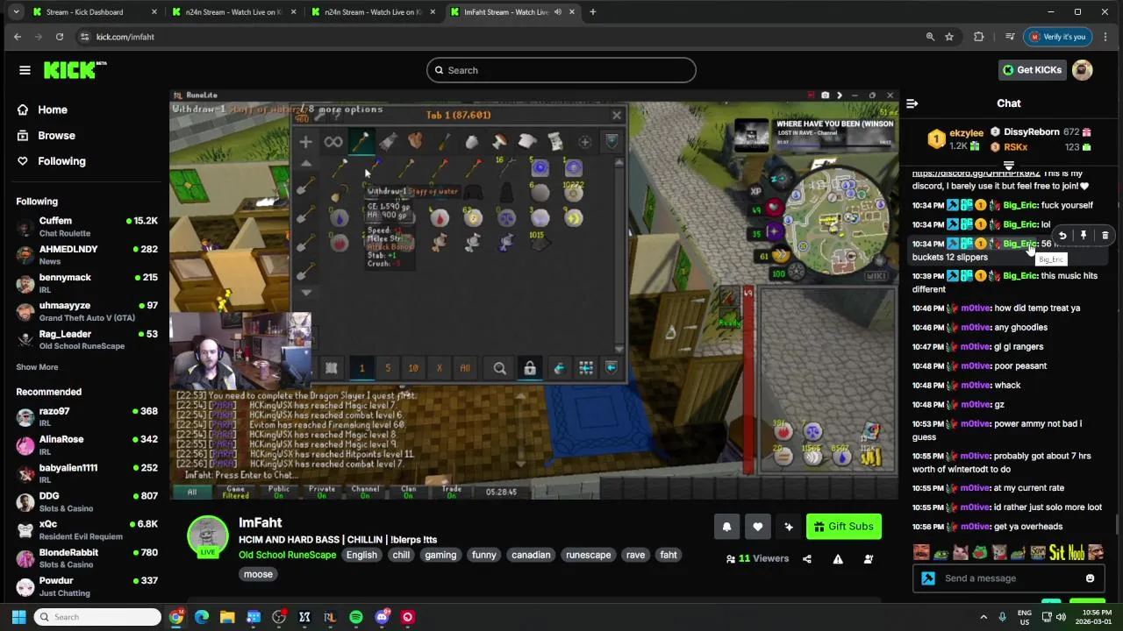Image resolution: width=1123 pixels, height=631 pixels.
Task: Click the sparkle subscribe button
Action: pyautogui.click(x=789, y=527)
